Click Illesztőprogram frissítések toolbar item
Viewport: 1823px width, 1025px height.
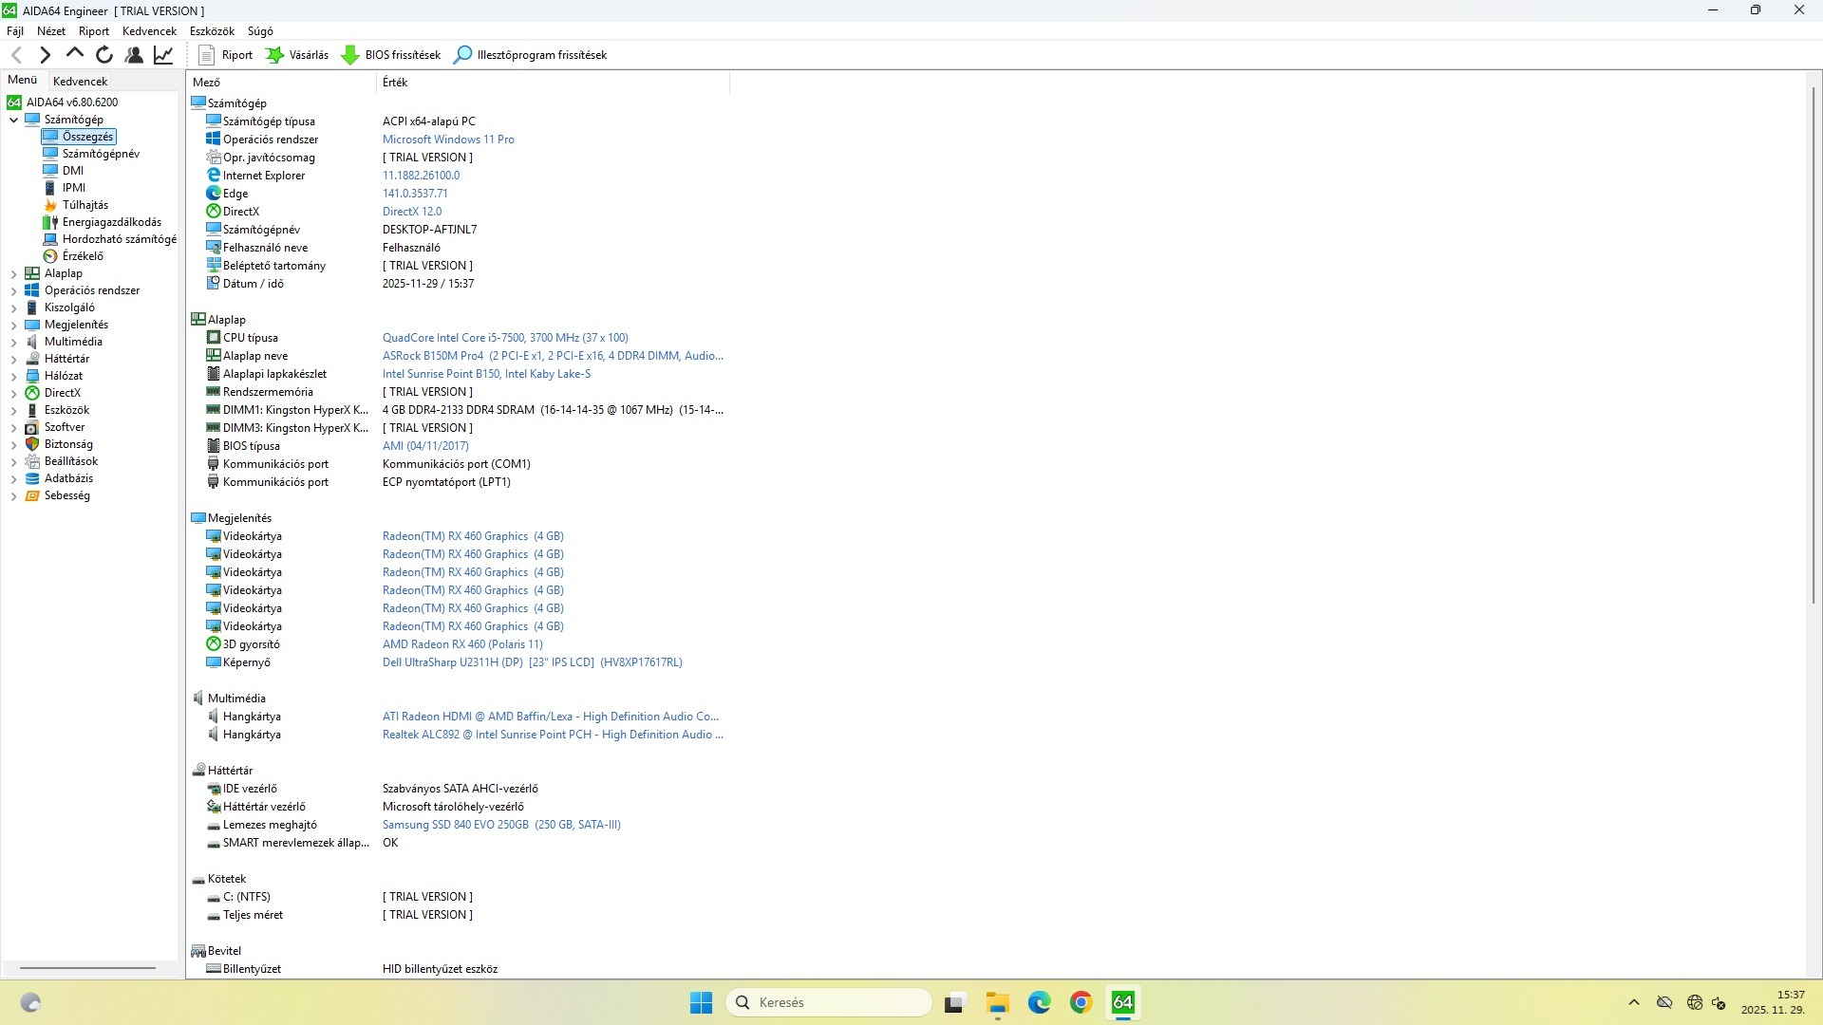[531, 55]
